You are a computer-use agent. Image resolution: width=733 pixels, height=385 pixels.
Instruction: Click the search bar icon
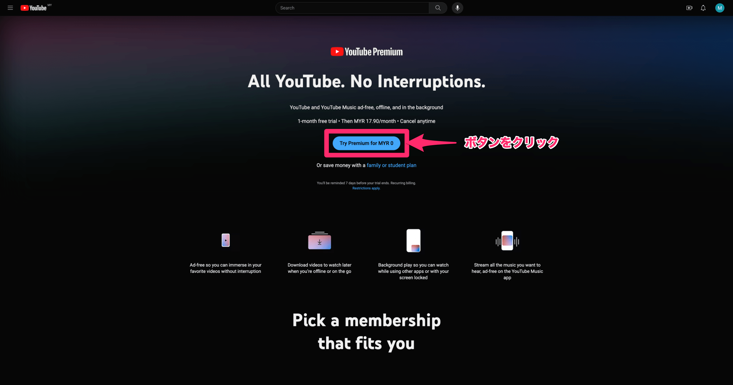[x=438, y=8]
